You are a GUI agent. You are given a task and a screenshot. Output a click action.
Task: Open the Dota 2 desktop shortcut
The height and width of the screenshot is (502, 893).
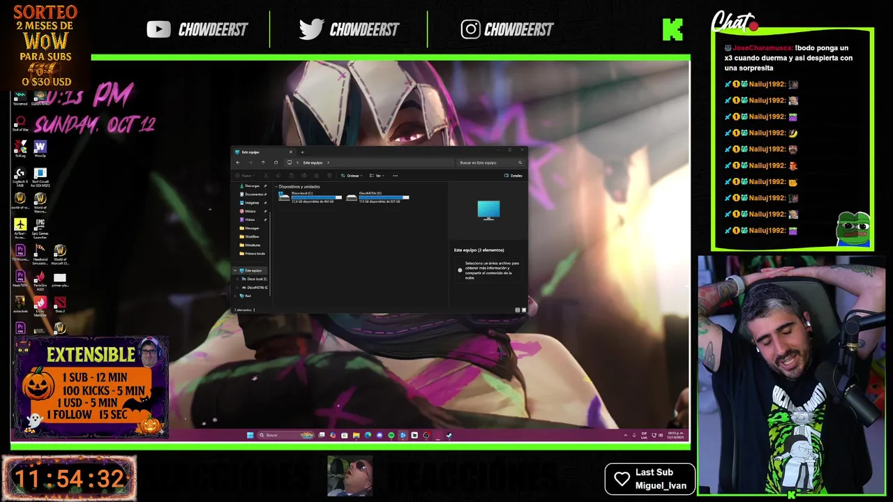pos(60,305)
